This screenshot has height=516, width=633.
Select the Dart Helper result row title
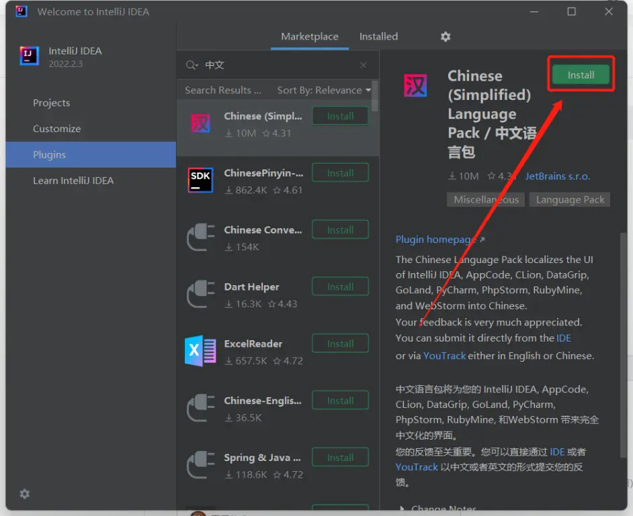[251, 287]
